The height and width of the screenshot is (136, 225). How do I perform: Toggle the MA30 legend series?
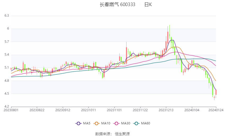pos(122,123)
